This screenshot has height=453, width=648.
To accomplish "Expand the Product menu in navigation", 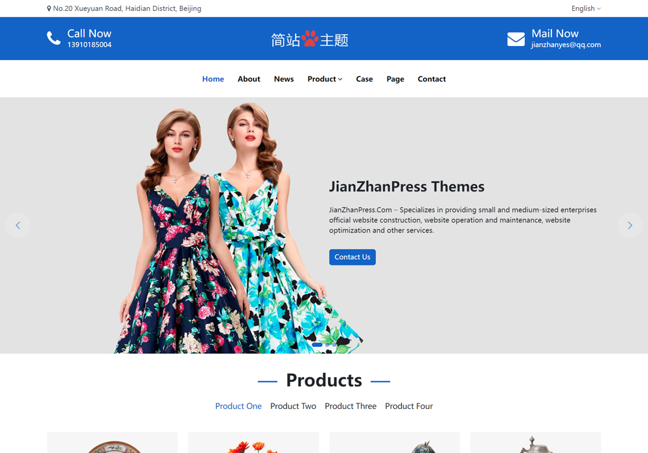I will pyautogui.click(x=325, y=79).
